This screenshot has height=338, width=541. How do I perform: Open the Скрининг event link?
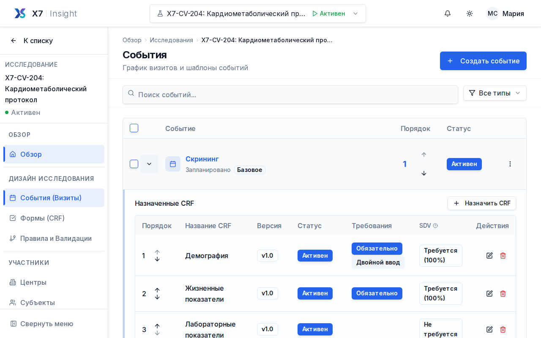202,159
